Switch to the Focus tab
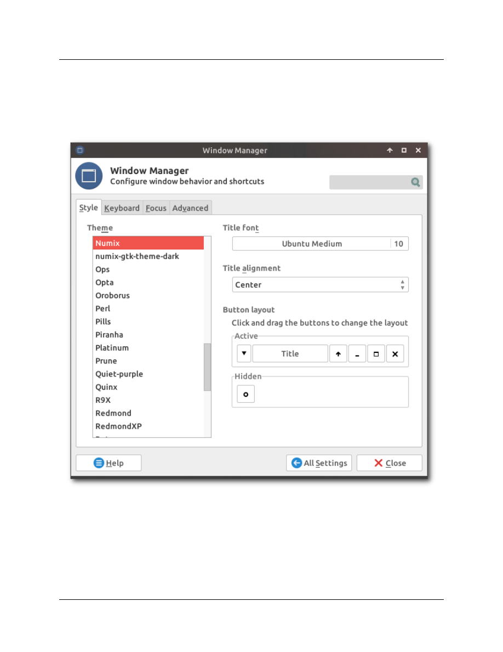The width and height of the screenshot is (503, 652). (156, 208)
